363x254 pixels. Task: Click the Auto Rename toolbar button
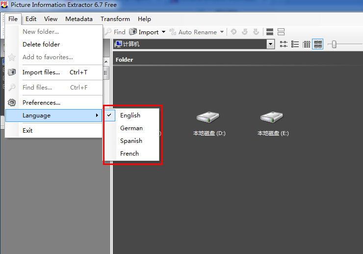193,32
